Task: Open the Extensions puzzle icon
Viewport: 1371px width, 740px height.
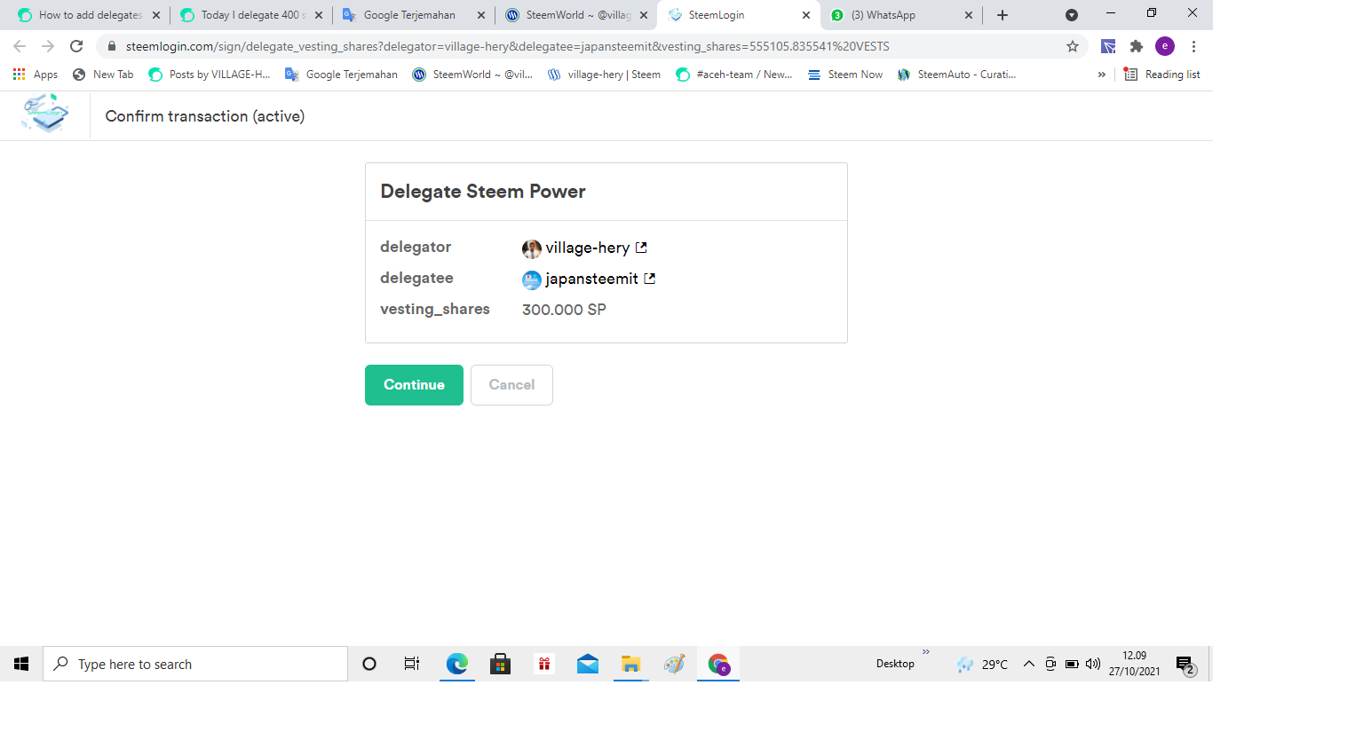Action: point(1137,46)
